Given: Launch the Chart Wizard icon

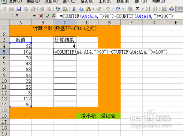Looking at the screenshot, I should (x=164, y=9).
